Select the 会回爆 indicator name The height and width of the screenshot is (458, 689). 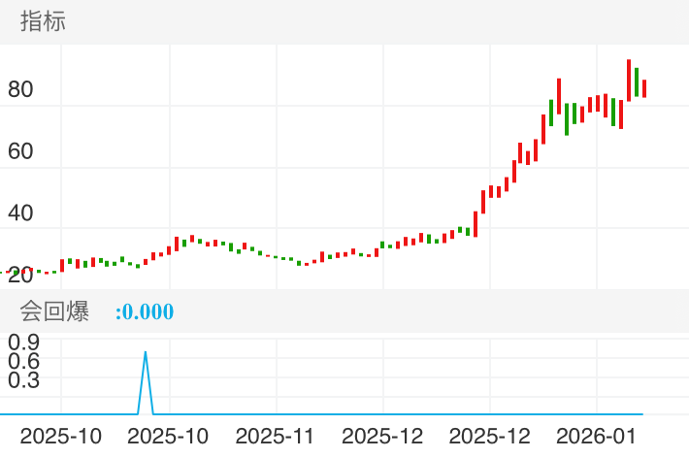(x=54, y=312)
